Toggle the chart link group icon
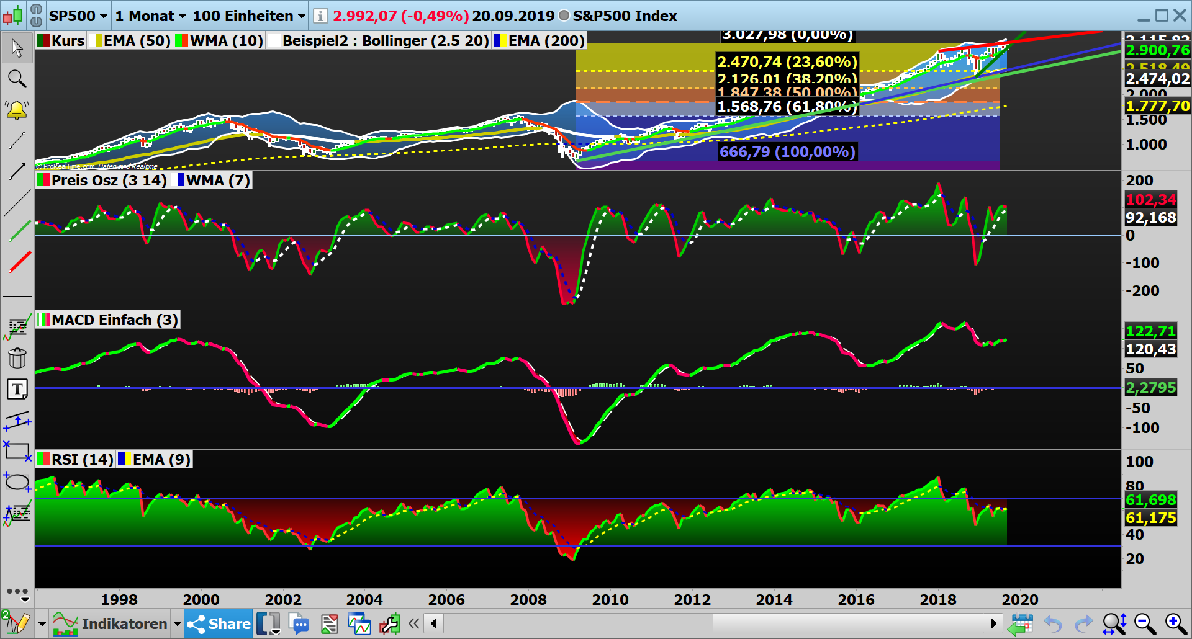 [36, 15]
